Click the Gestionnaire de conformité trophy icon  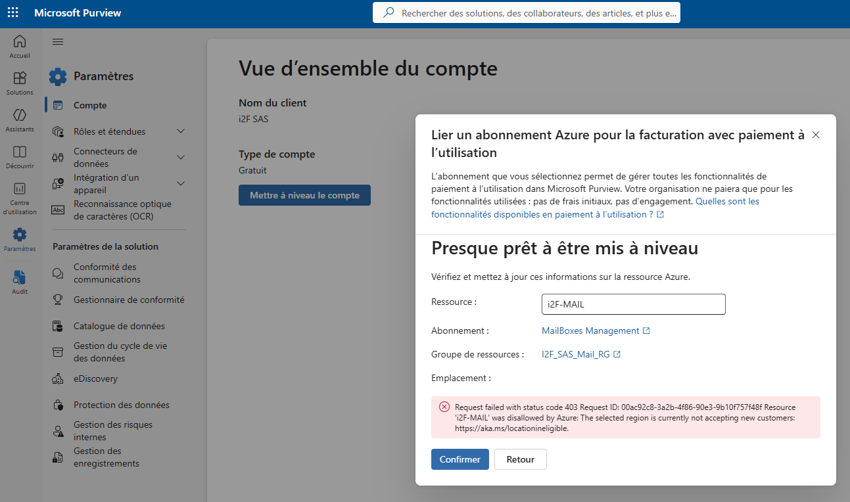(x=58, y=300)
